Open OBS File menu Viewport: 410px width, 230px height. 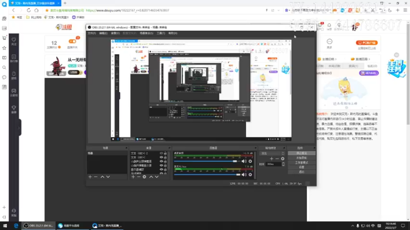coord(92,33)
